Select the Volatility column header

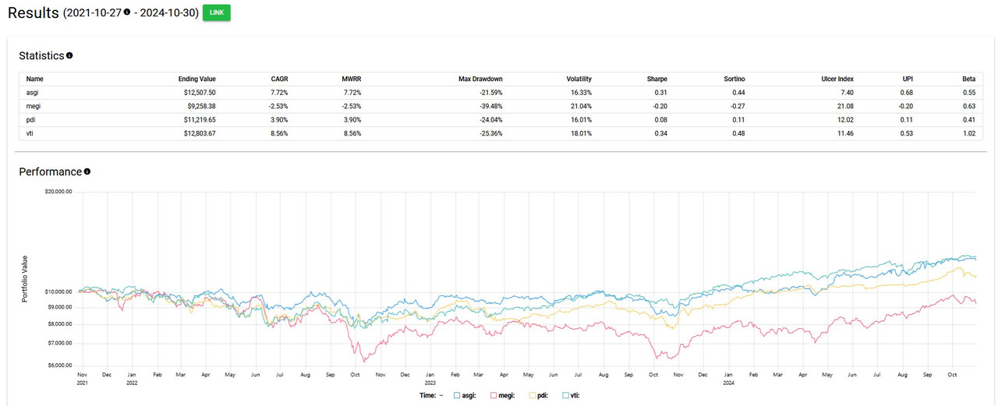579,79
